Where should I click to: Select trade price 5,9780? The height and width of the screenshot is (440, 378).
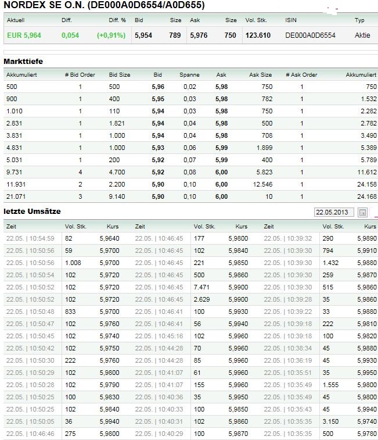coord(367,434)
